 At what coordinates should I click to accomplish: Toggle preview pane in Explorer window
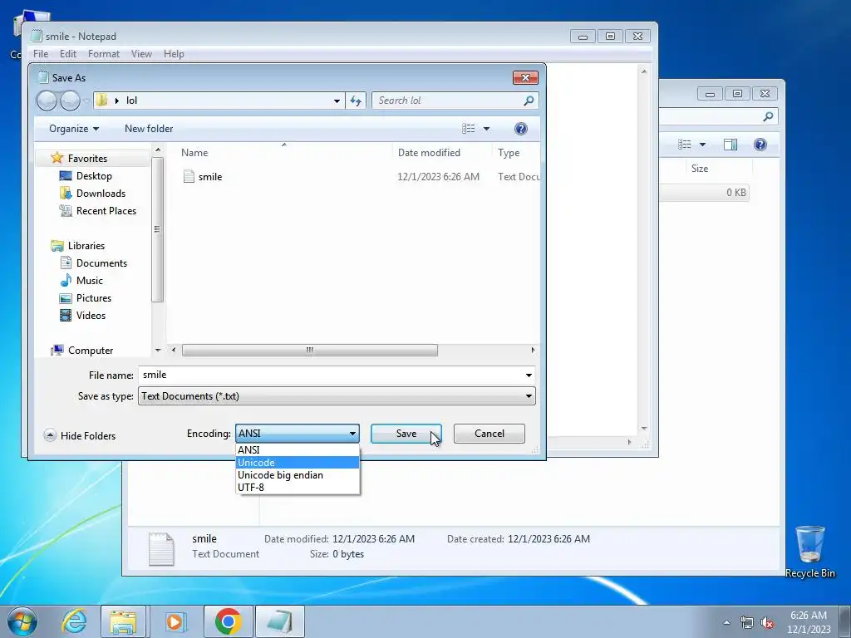730,145
